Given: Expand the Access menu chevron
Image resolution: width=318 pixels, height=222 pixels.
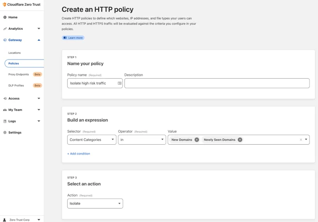Looking at the screenshot, I should [x=39, y=99].
